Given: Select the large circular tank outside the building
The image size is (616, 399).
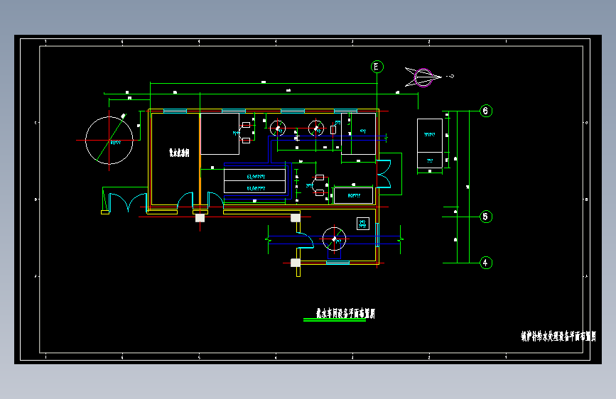Looking at the screenshot, I should point(109,140).
